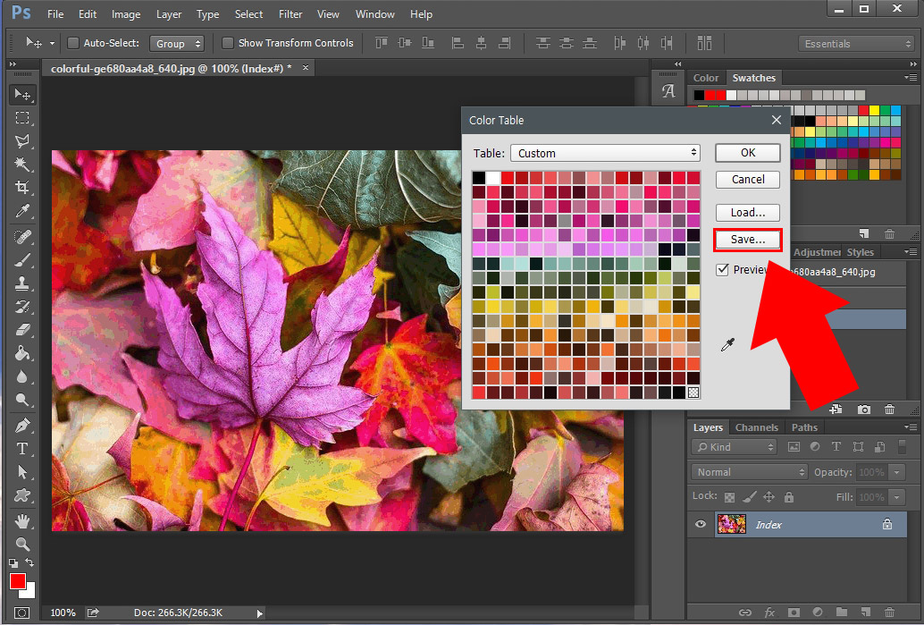This screenshot has height=625, width=924.
Task: Select the Crop tool
Action: [22, 188]
